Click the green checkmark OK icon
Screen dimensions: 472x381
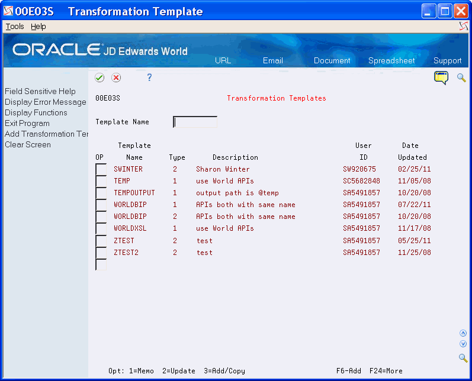(x=99, y=78)
